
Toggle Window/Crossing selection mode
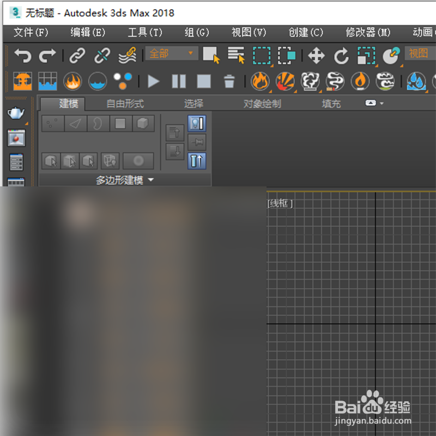click(287, 56)
